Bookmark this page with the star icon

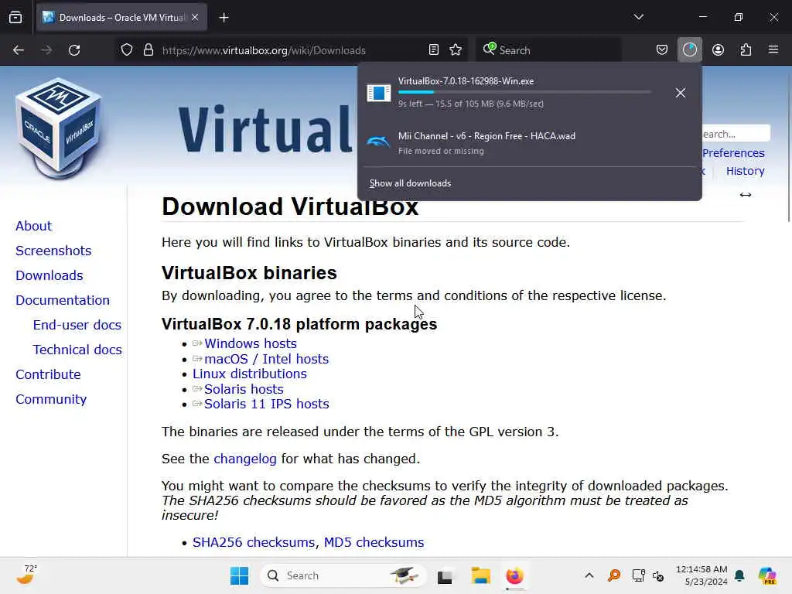[x=456, y=50]
